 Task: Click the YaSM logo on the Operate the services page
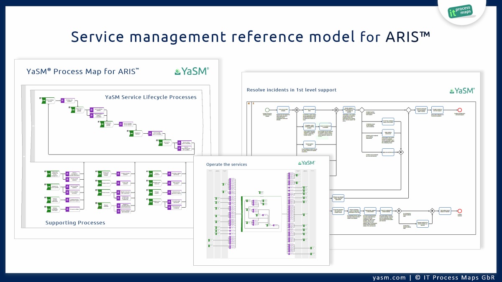click(x=307, y=163)
